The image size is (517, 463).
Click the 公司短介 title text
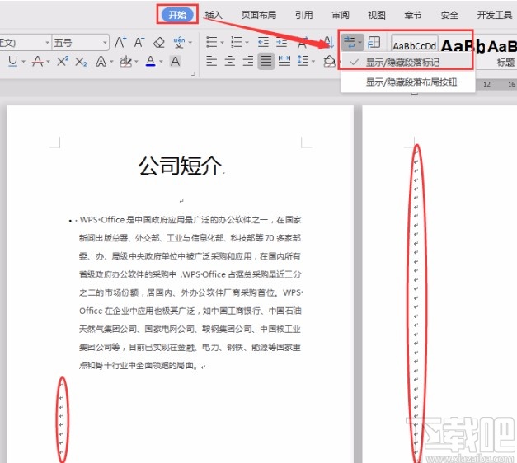tap(180, 166)
